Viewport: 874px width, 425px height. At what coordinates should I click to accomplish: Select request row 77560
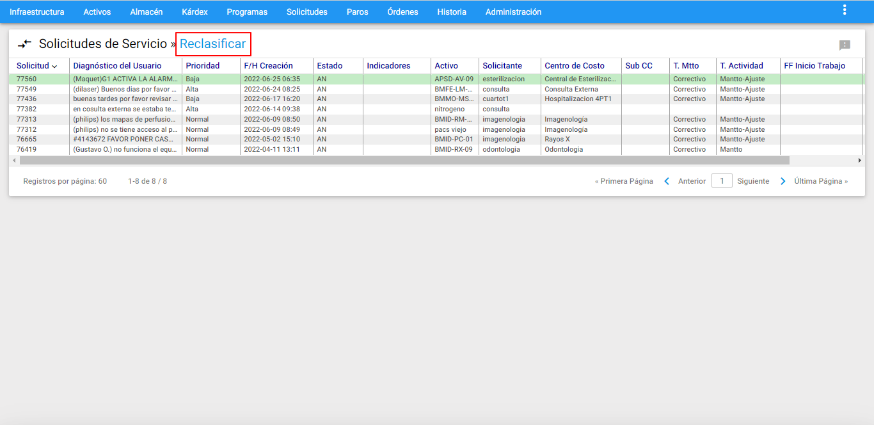[x=436, y=79]
